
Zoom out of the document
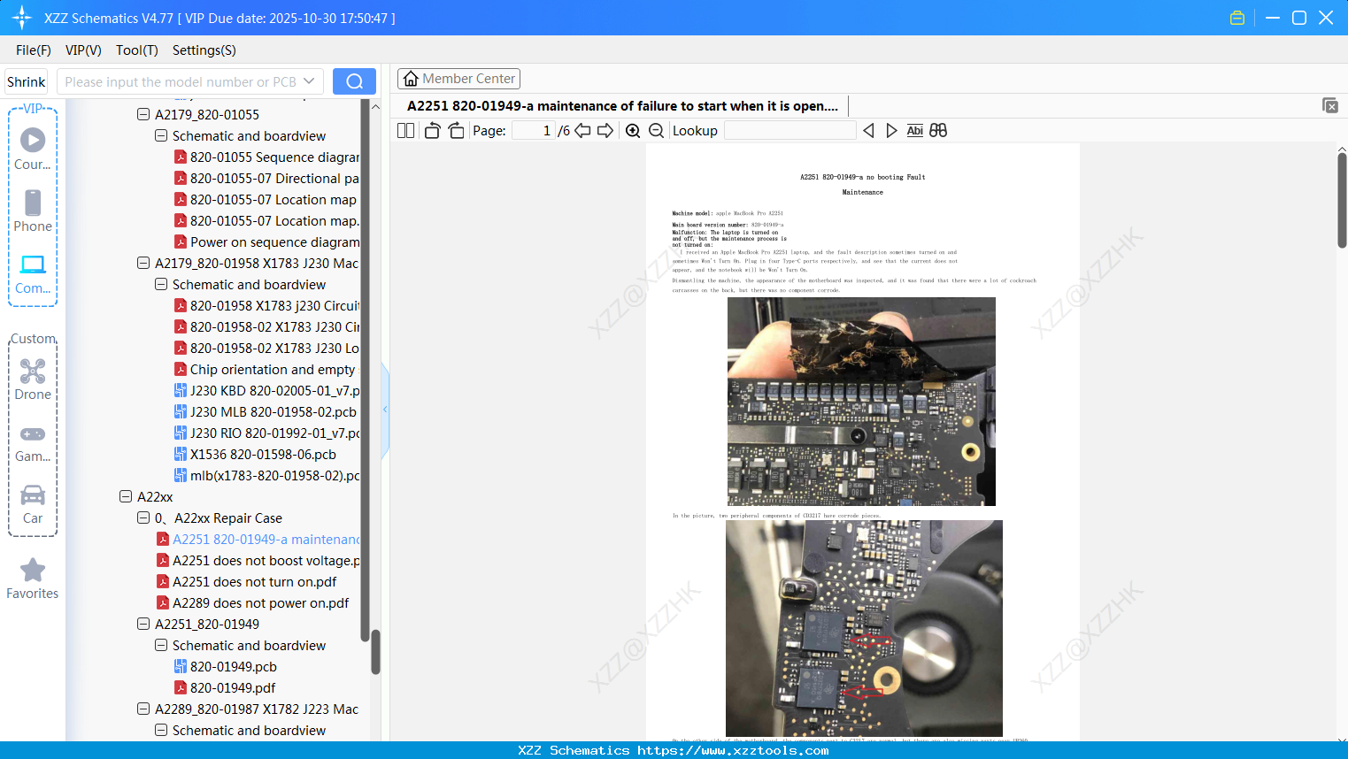pos(656,131)
